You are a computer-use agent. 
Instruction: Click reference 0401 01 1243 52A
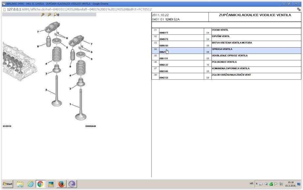[166, 19]
